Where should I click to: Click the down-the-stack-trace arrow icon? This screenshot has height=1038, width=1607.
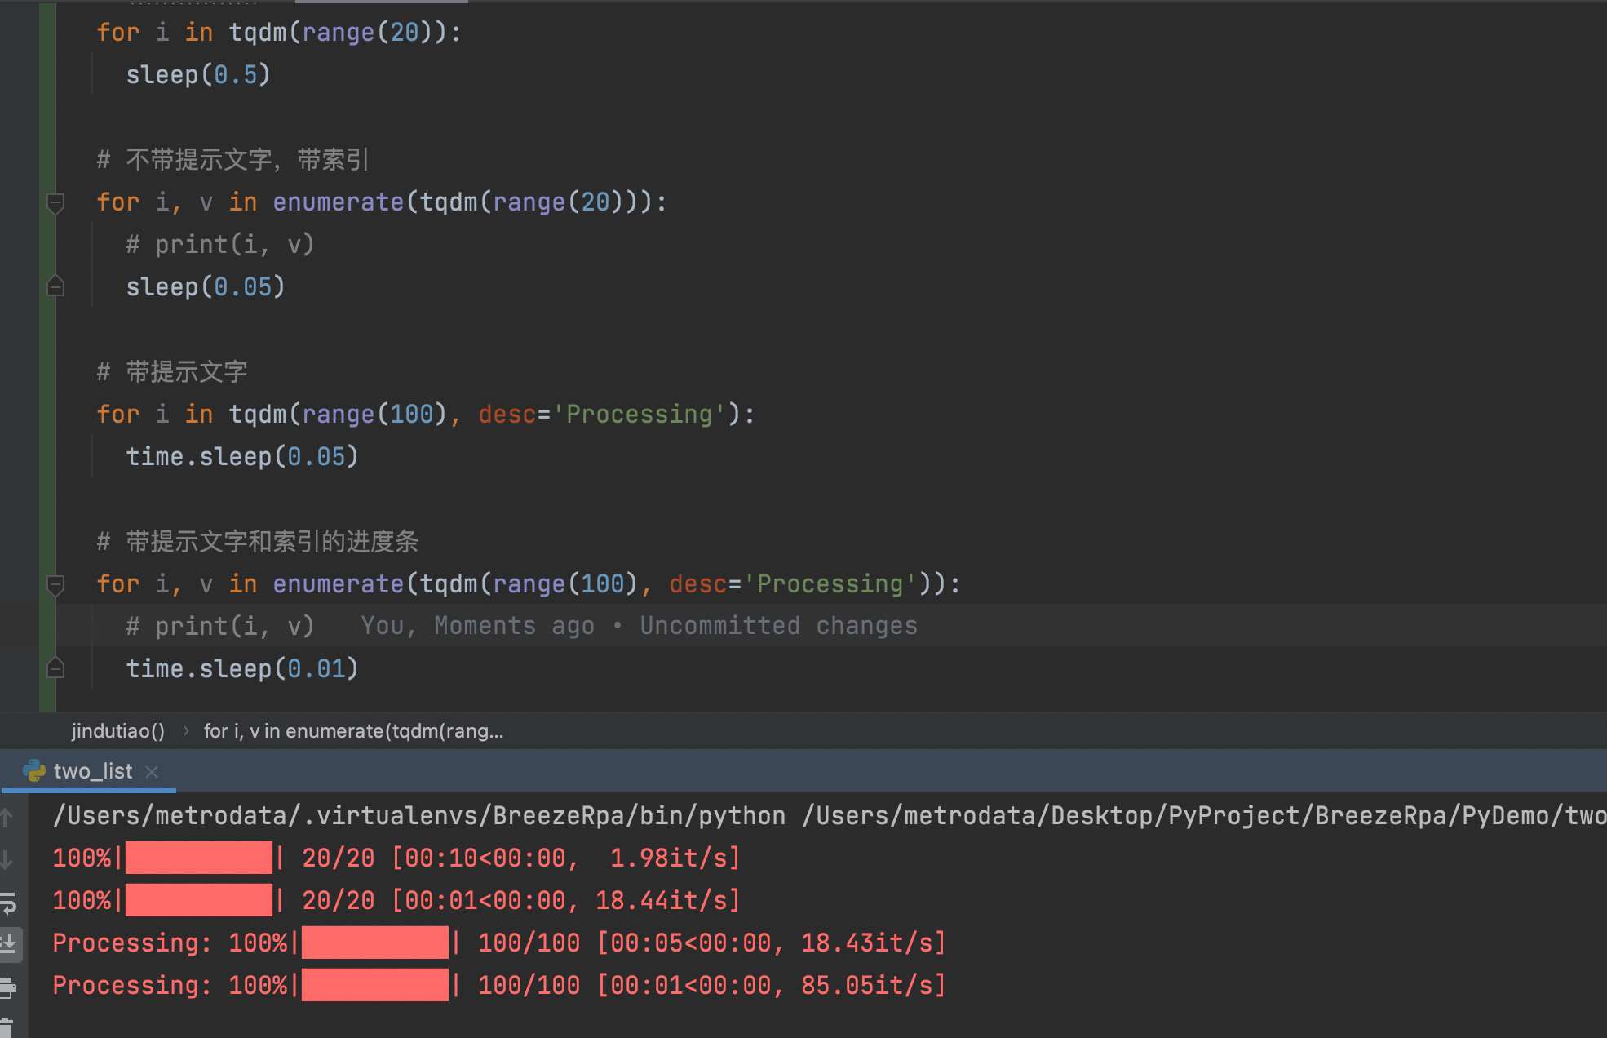pyautogui.click(x=7, y=859)
